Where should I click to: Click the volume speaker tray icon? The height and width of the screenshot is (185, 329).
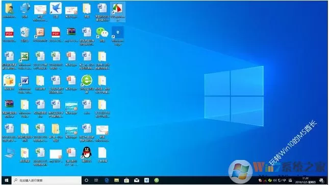click(274, 180)
